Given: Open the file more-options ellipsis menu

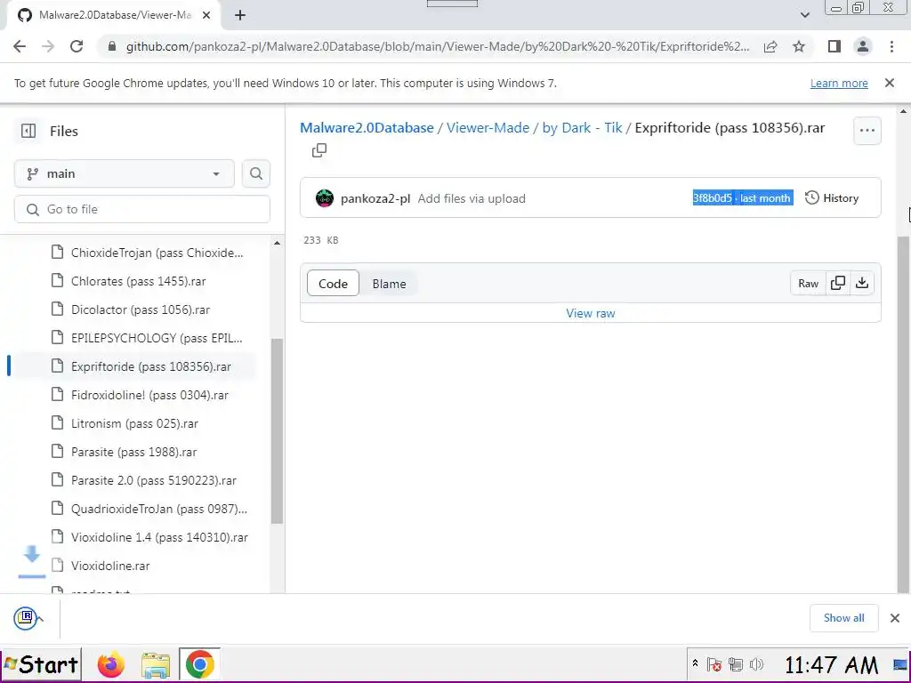Looking at the screenshot, I should point(867,131).
